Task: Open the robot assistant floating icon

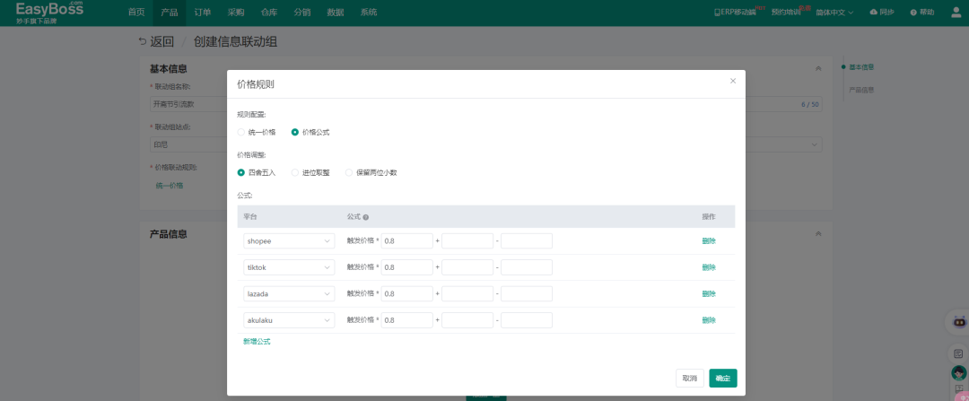Action: pos(958,322)
